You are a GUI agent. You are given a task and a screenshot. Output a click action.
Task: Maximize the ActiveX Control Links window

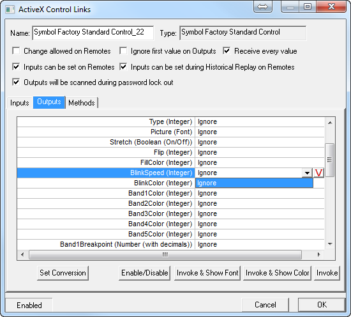tap(308, 6)
